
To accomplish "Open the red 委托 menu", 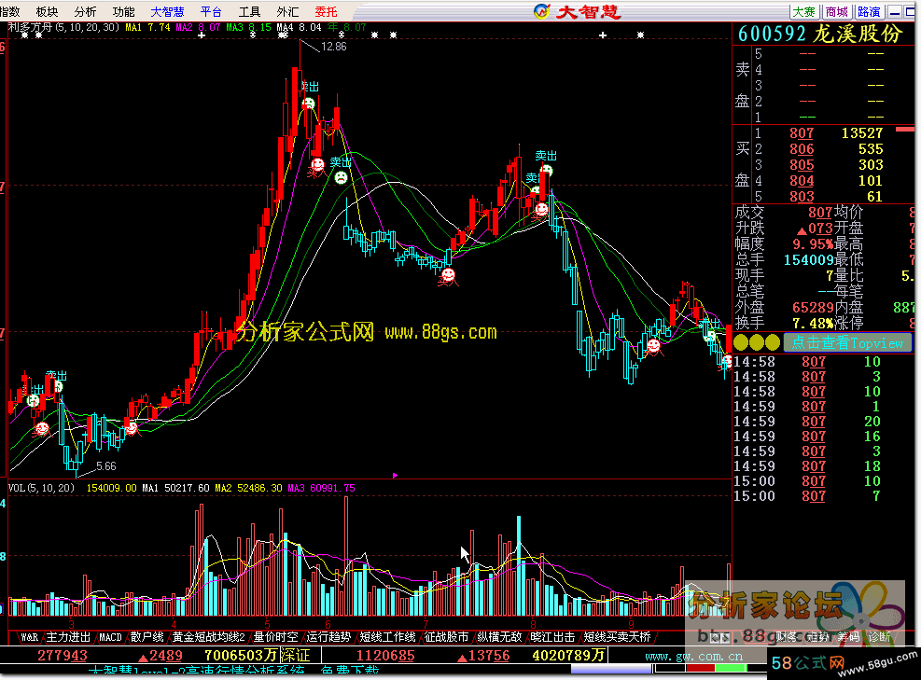I will (x=326, y=12).
